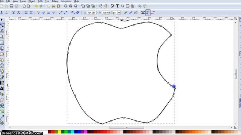The image size is (241, 135).
Task: Click Insert new nodes icon
Action: coord(2,13)
